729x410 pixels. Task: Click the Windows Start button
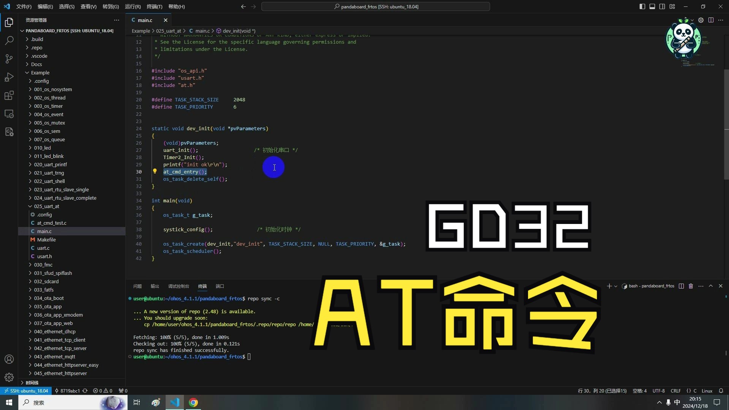point(9,402)
